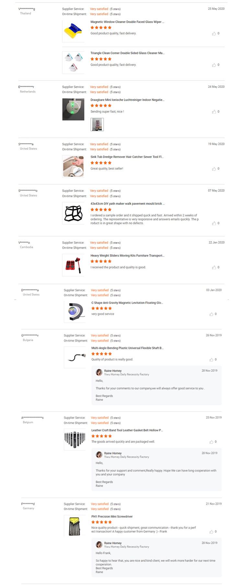Like the Leather Craft Band Tool review
Viewport: 243px width, 585px height.
click(211, 442)
